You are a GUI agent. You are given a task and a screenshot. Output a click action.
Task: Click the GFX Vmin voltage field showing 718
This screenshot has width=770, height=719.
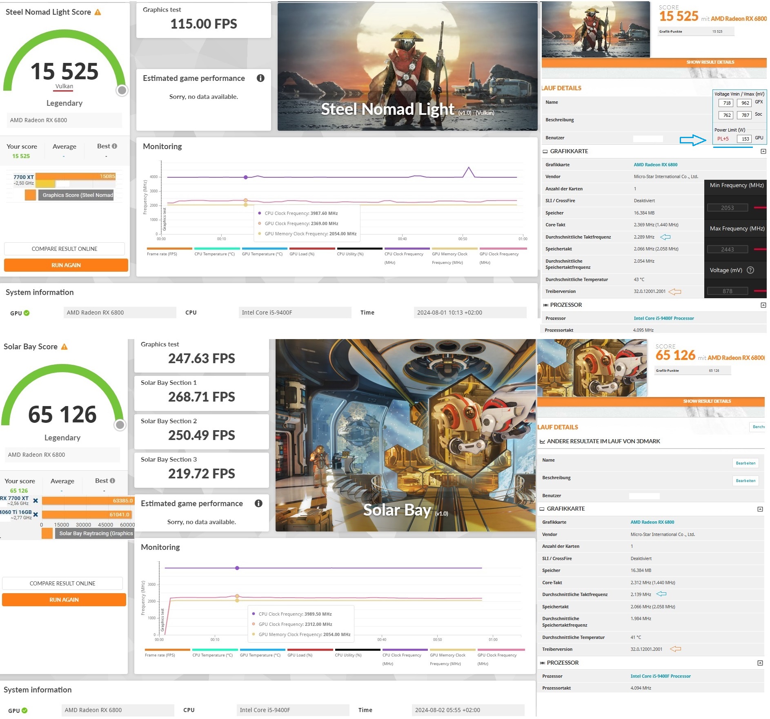coord(726,103)
